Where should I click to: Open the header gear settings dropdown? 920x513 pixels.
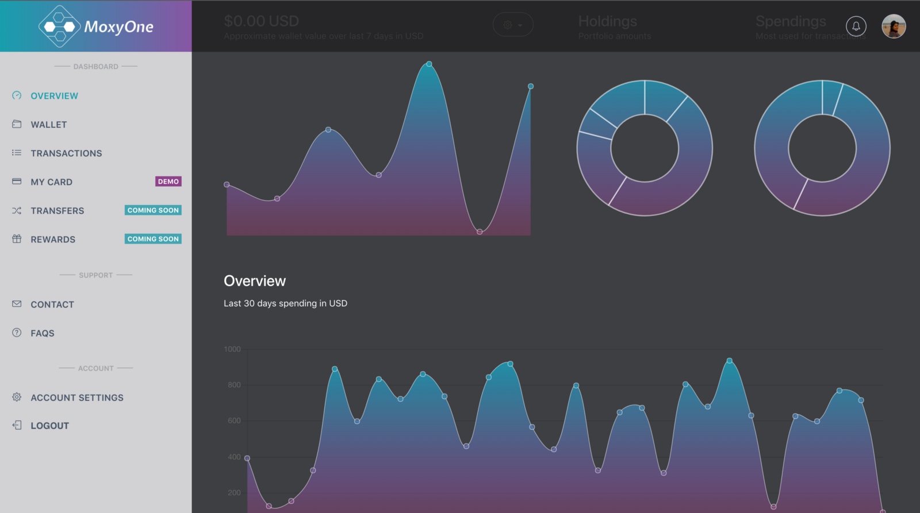pyautogui.click(x=513, y=25)
